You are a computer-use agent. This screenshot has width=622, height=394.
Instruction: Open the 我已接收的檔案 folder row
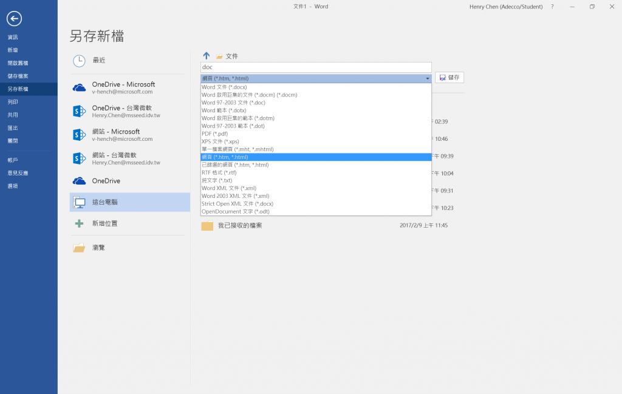coord(332,226)
